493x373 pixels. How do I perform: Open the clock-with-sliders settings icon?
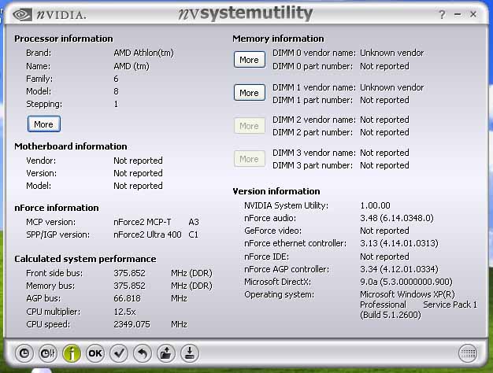click(48, 353)
